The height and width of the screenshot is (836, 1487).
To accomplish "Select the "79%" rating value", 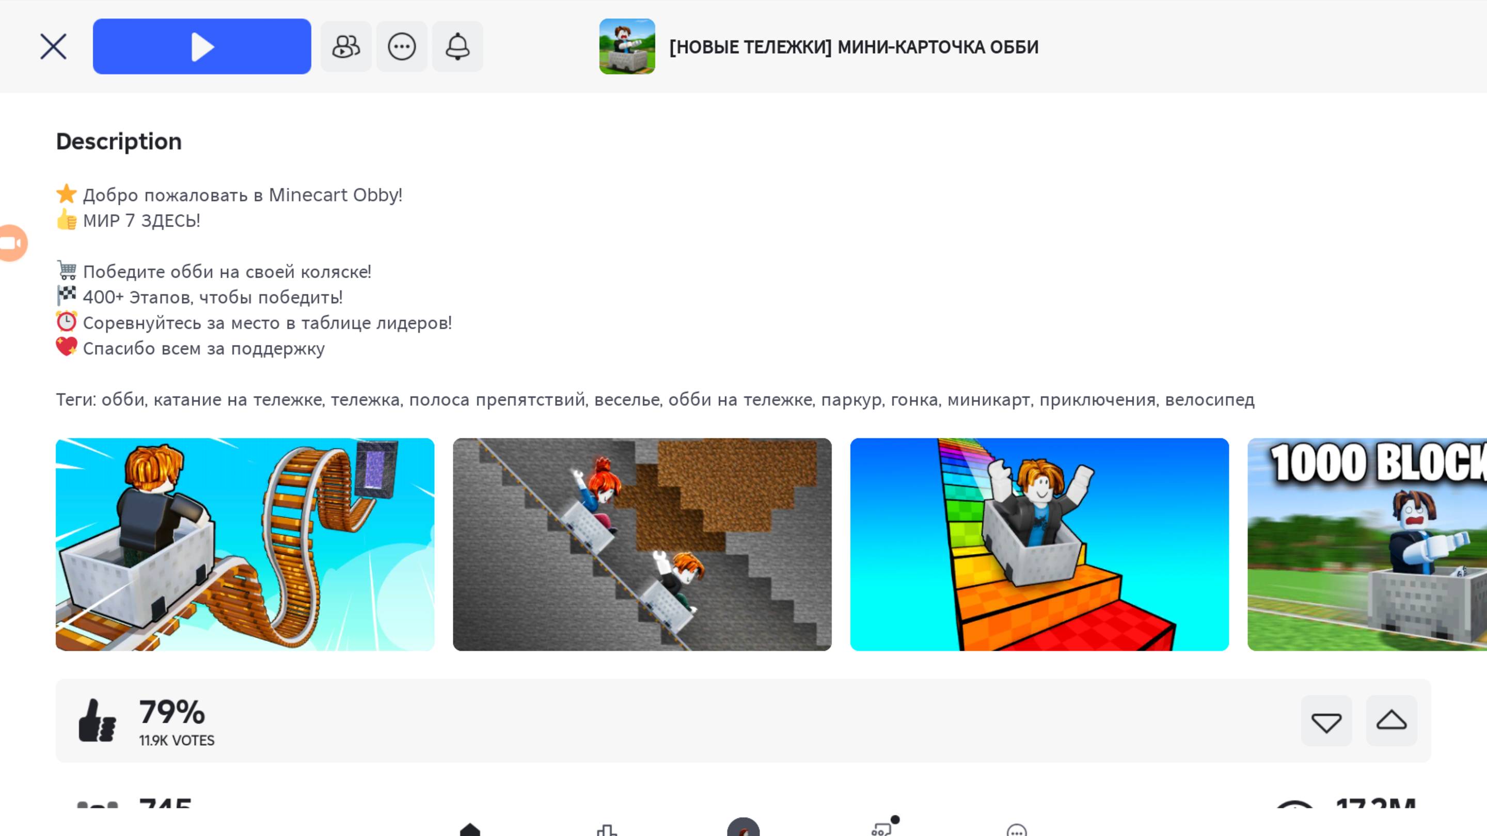I will pos(172,712).
